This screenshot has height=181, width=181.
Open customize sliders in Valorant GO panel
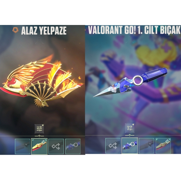pos(130,128)
